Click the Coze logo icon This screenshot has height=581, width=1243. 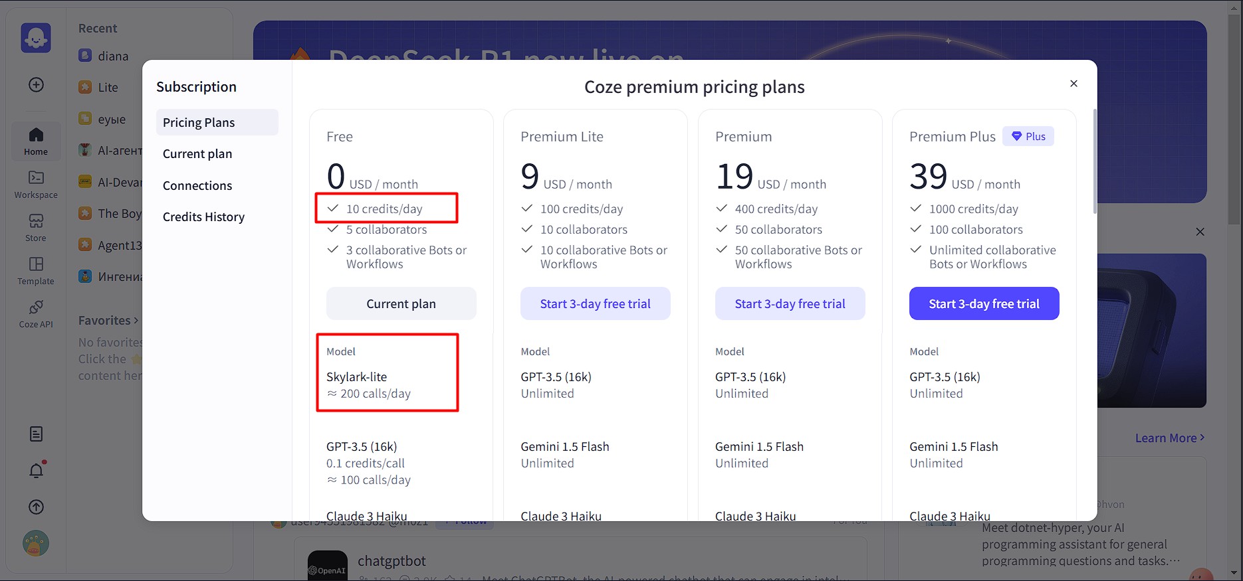(x=36, y=38)
